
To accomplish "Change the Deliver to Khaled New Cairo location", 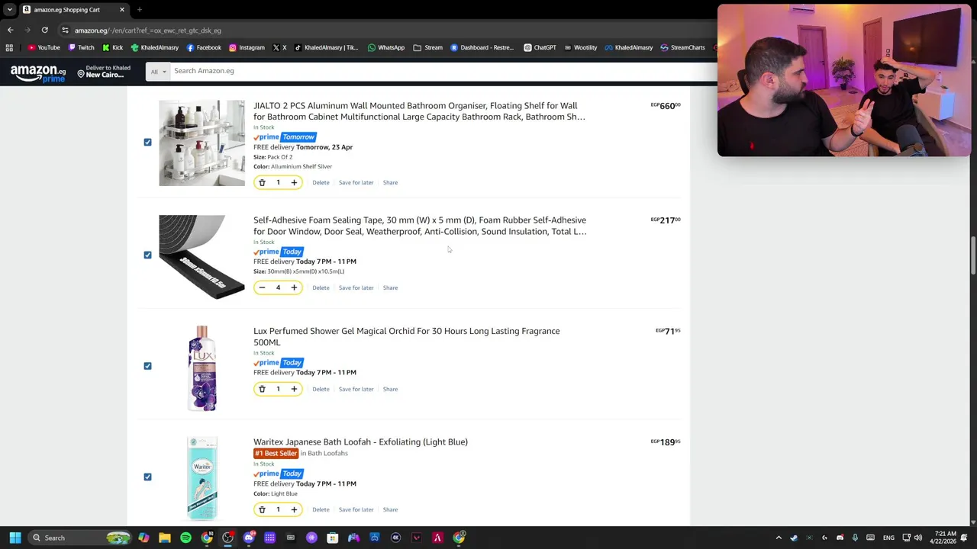I will pyautogui.click(x=105, y=71).
